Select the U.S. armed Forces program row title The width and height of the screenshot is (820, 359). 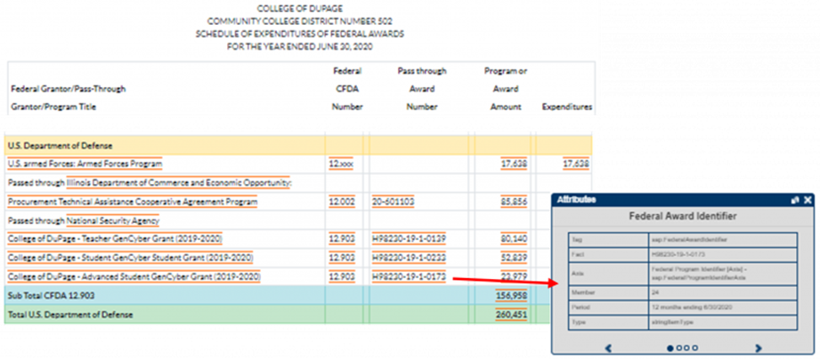click(85, 164)
